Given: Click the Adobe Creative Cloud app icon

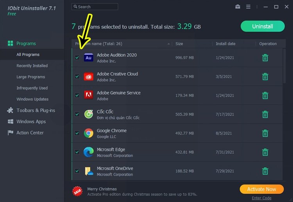Looking at the screenshot, I should tap(89, 76).
